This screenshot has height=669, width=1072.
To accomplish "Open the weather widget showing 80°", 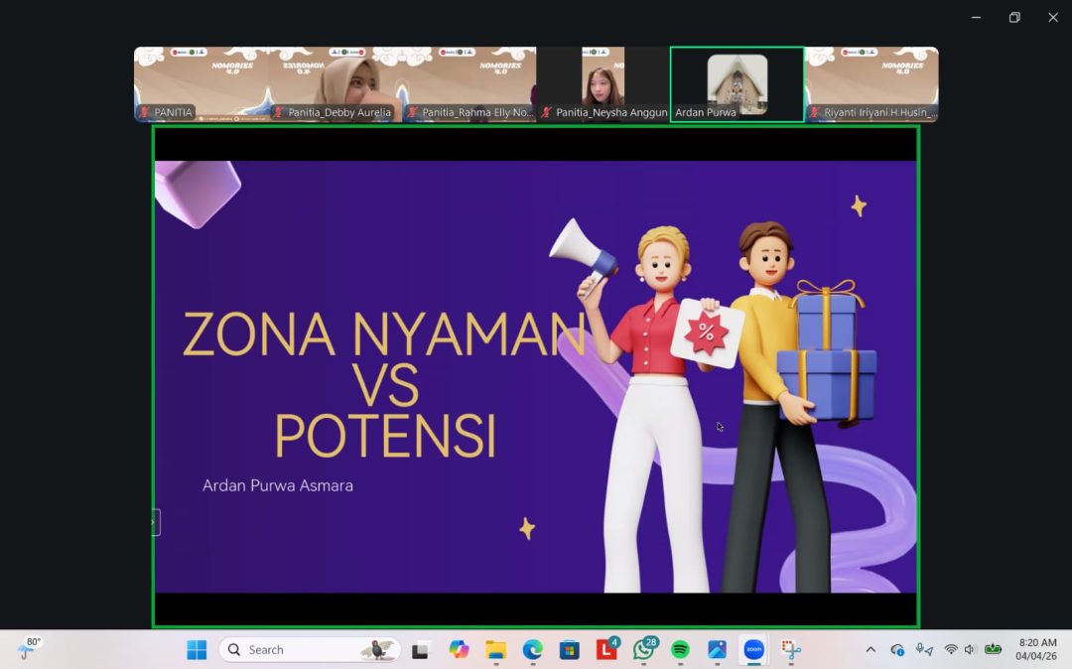I will [28, 649].
